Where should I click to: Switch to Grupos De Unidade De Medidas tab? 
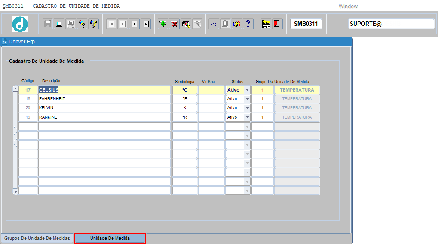(37, 238)
